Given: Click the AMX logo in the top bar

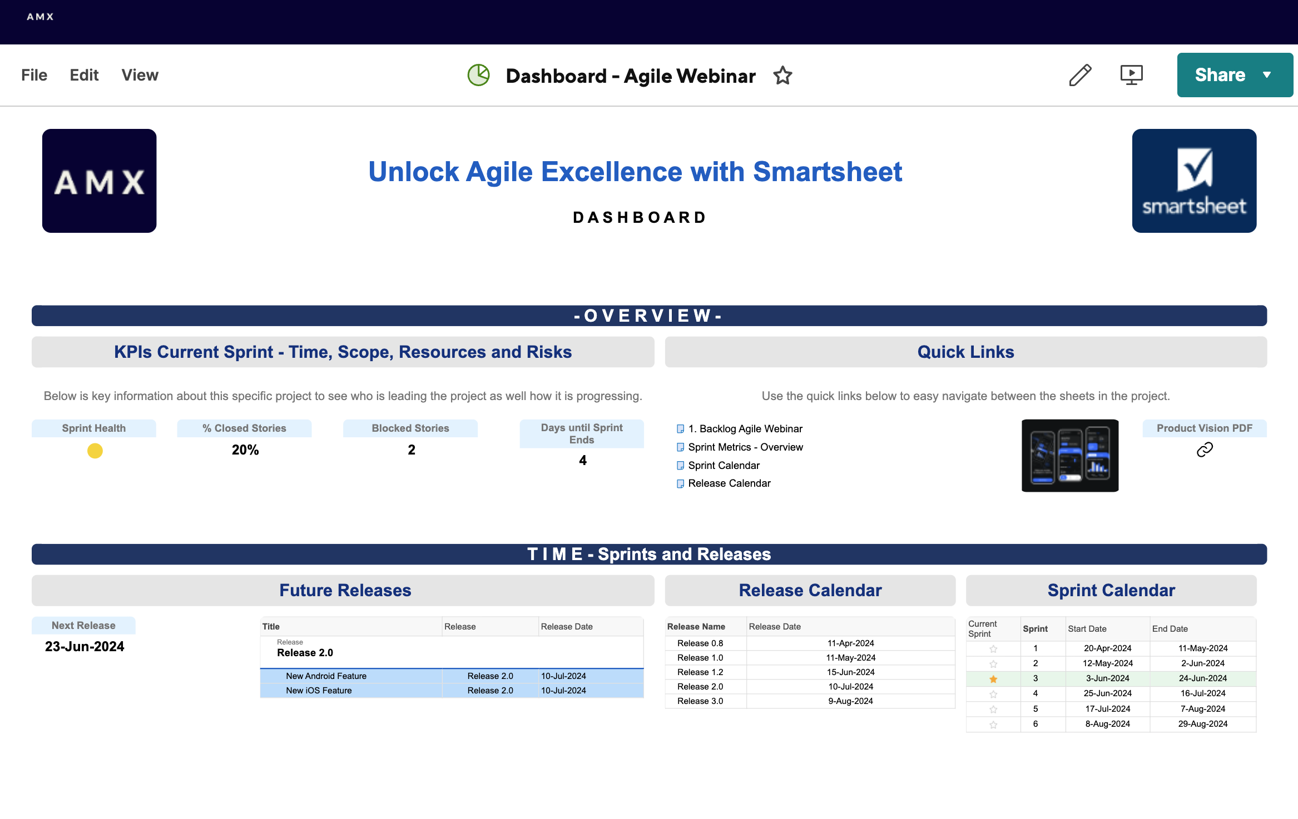Looking at the screenshot, I should (x=39, y=16).
